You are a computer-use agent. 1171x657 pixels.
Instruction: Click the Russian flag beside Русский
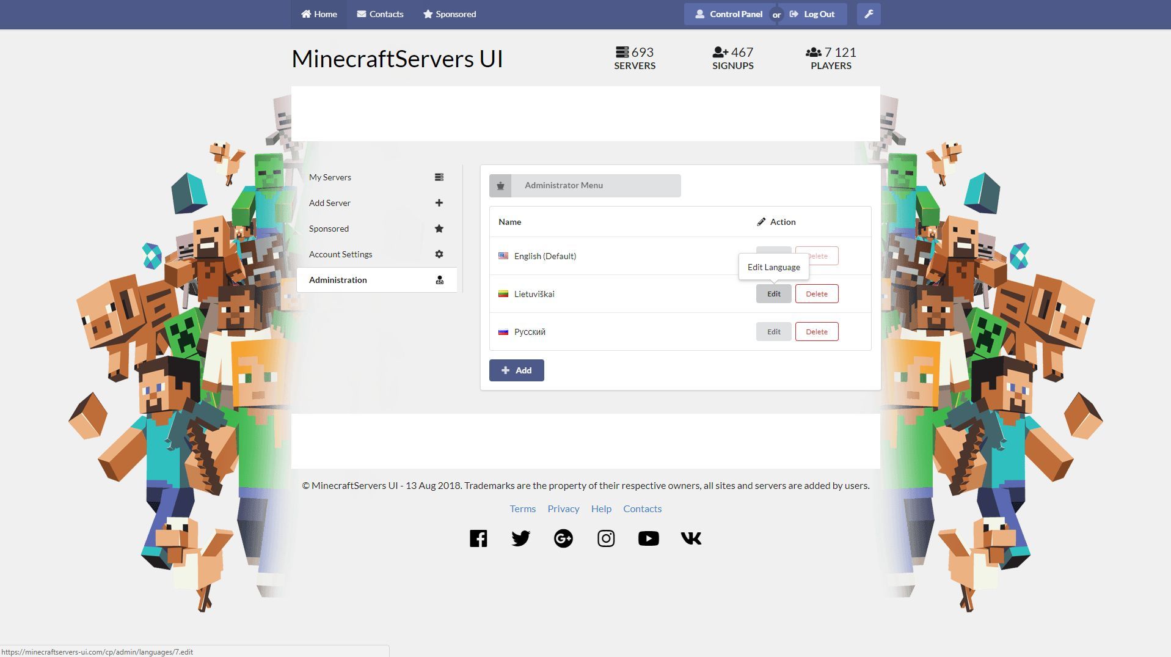tap(503, 332)
